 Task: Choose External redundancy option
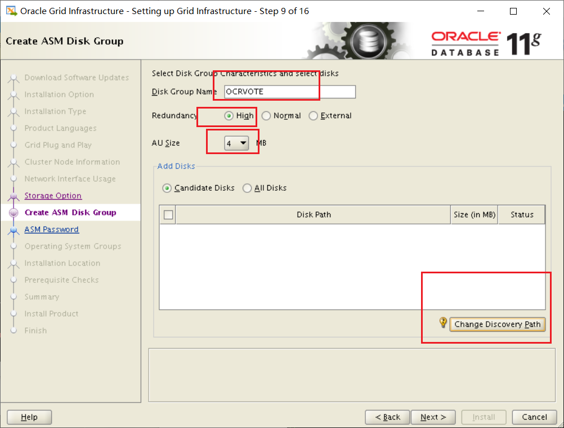pyautogui.click(x=314, y=116)
